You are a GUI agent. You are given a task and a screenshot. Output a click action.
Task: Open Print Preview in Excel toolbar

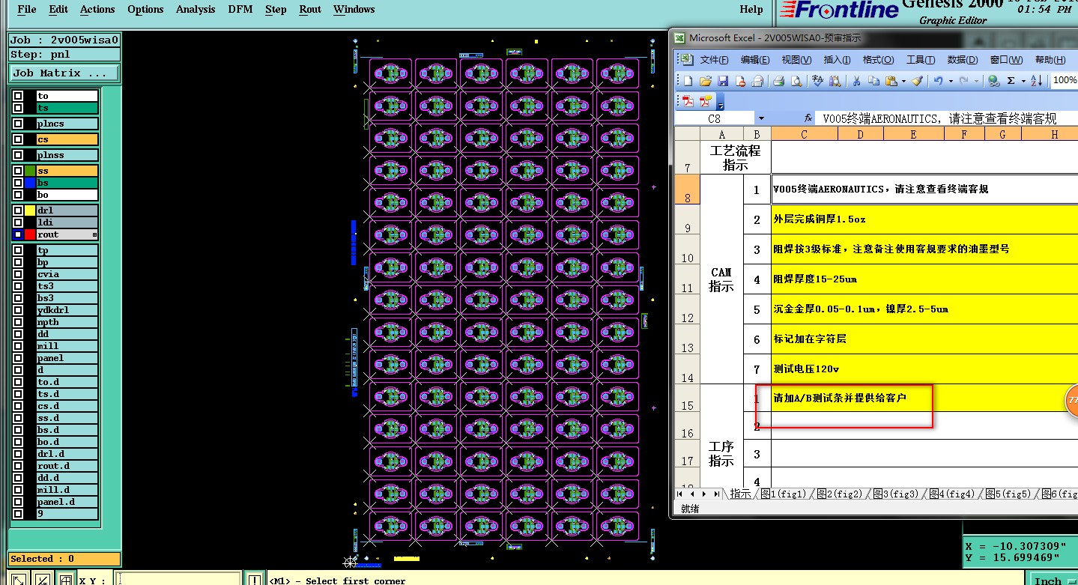coord(796,81)
